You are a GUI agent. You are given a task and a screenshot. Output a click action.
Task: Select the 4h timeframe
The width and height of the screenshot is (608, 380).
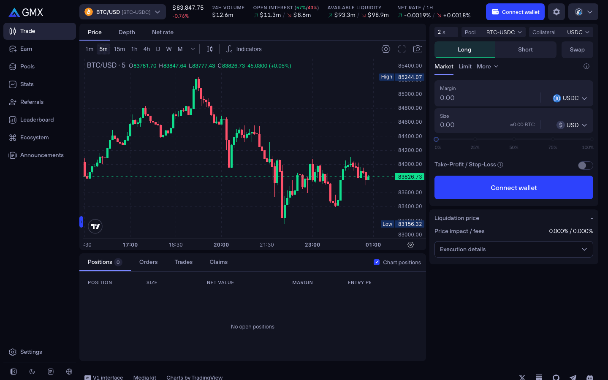[x=147, y=49]
